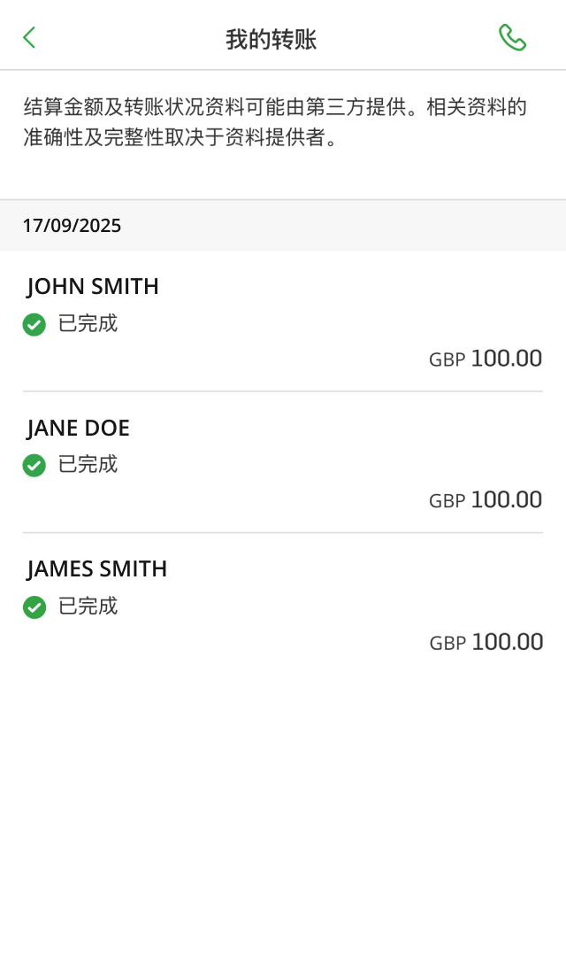Select the 已完成 status under JOHN SMITH
566x974 pixels.
(x=88, y=324)
